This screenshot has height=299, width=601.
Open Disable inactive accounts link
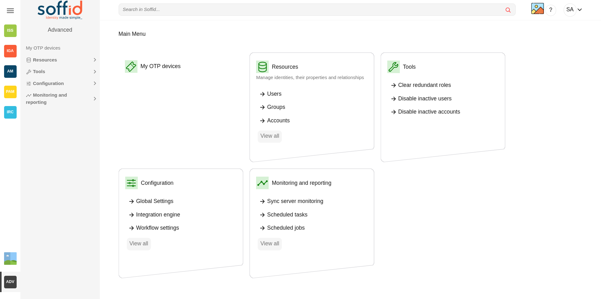pos(429,112)
